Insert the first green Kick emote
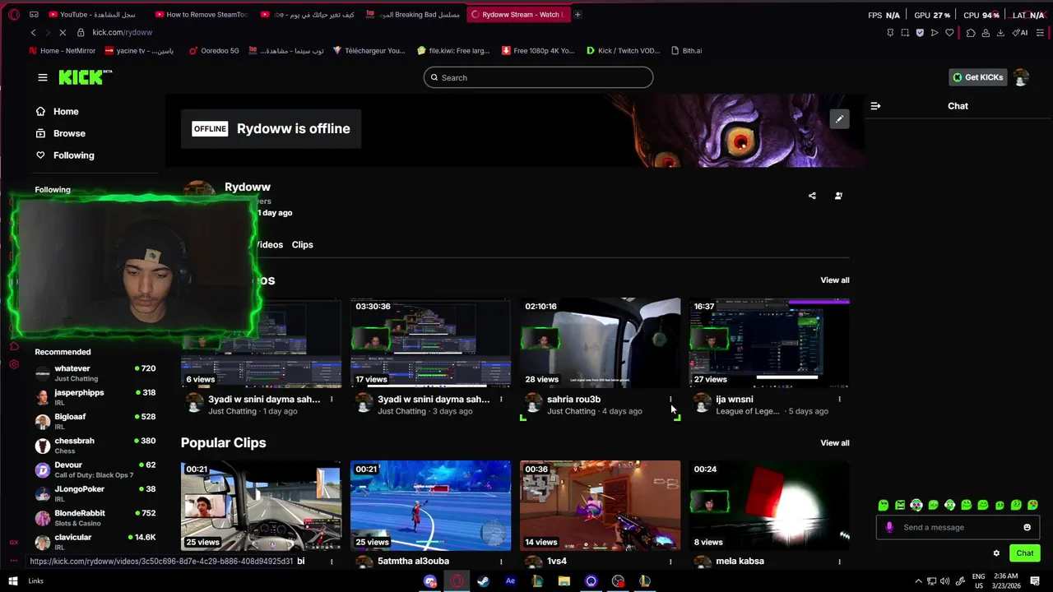Image resolution: width=1053 pixels, height=592 pixels. click(884, 505)
